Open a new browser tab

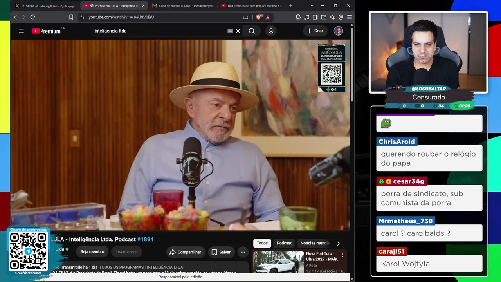(x=290, y=6)
